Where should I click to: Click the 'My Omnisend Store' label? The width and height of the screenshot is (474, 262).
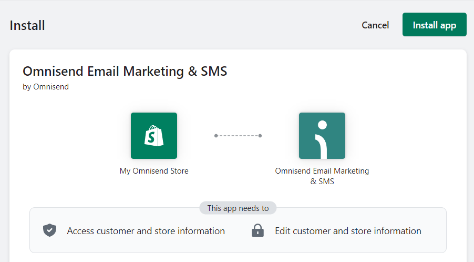(154, 171)
